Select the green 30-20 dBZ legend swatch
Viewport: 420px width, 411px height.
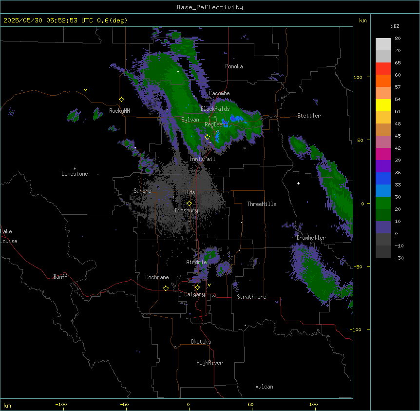[383, 203]
